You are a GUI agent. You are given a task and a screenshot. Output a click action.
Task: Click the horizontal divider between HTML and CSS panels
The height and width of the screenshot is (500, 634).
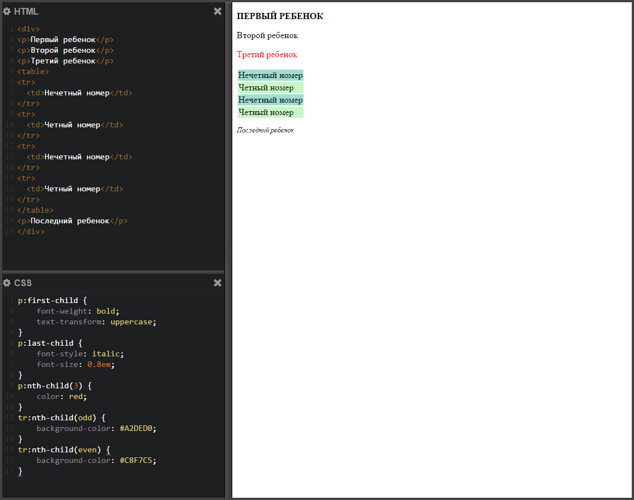pyautogui.click(x=112, y=272)
